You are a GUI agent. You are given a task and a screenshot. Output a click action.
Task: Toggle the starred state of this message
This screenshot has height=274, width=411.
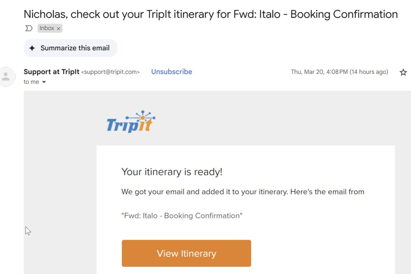tap(403, 72)
